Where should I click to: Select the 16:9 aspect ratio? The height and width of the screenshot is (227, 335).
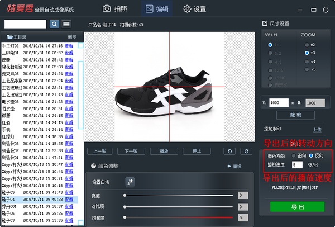[x=270, y=70]
